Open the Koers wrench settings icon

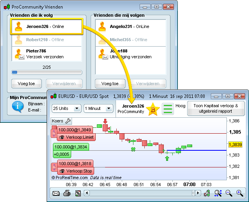tap(68, 121)
